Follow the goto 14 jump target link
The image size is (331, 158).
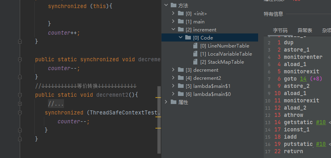point(303,79)
